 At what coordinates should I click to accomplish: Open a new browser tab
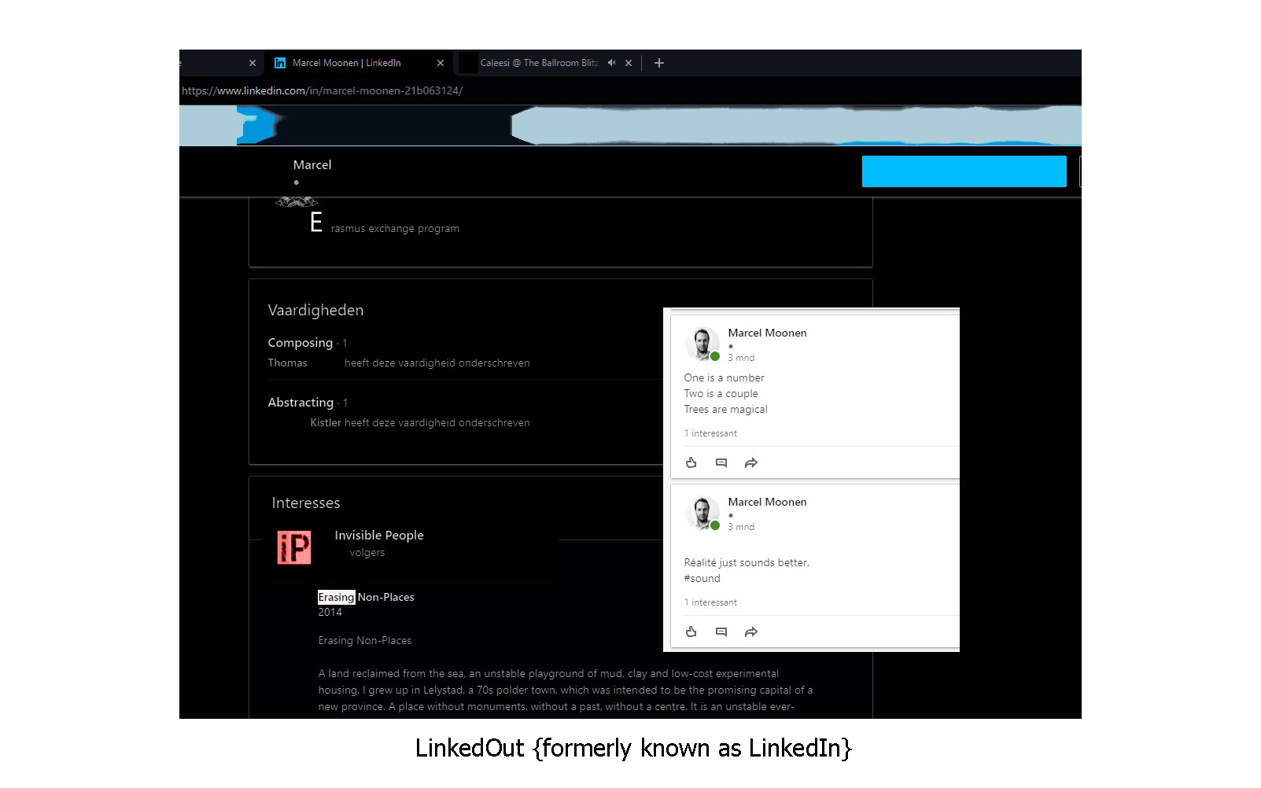pyautogui.click(x=659, y=63)
